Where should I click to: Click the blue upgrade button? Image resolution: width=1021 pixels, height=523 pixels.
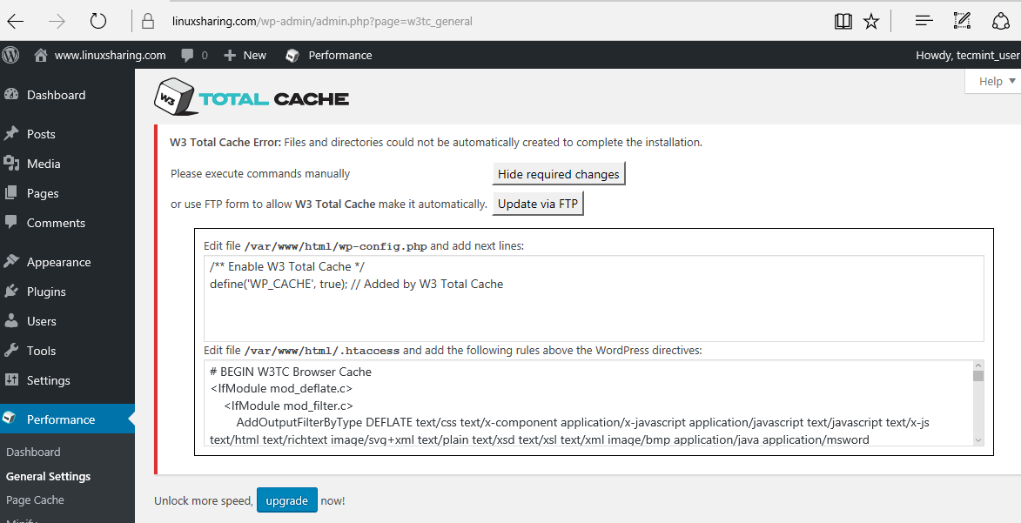[286, 500]
